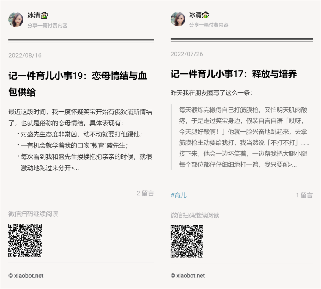The image size is (321, 289).
Task: Click the bullet starting 对盛先生态度非常凶
Action: point(80,134)
